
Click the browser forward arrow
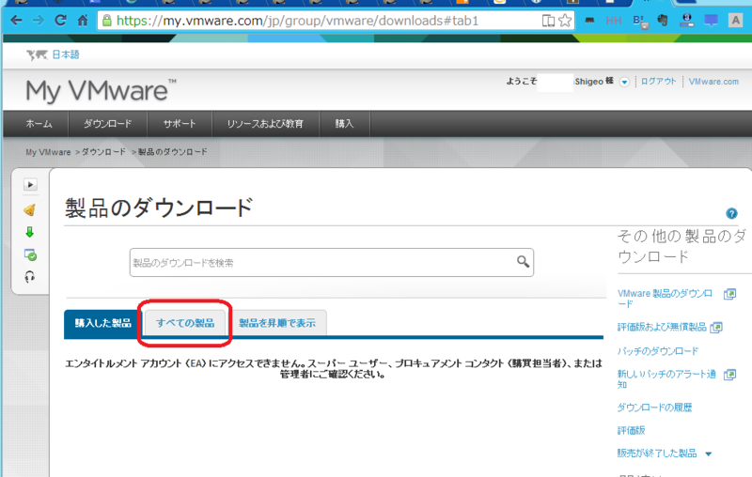(39, 21)
